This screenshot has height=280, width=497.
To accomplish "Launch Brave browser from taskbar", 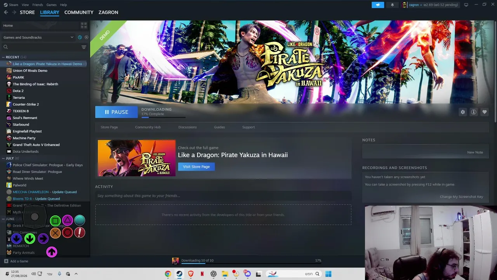I will [191, 274].
